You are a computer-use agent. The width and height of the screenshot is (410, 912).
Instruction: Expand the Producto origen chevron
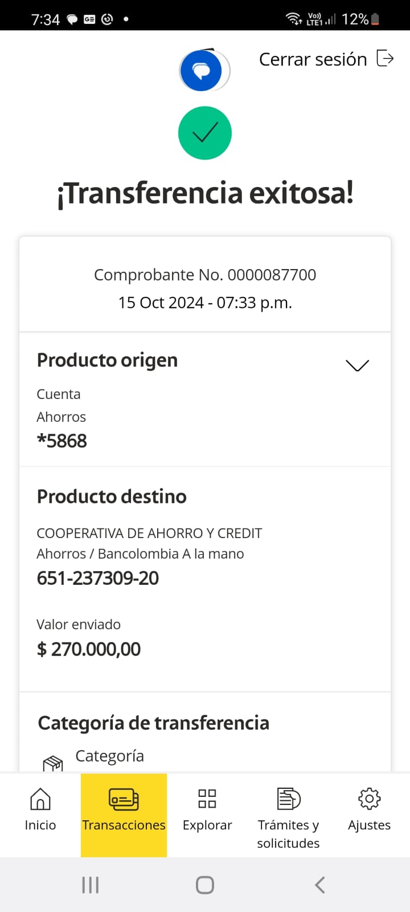click(357, 365)
